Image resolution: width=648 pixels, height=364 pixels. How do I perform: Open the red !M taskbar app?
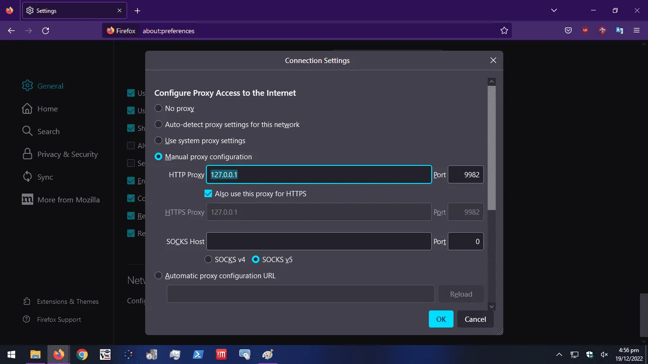[221, 355]
